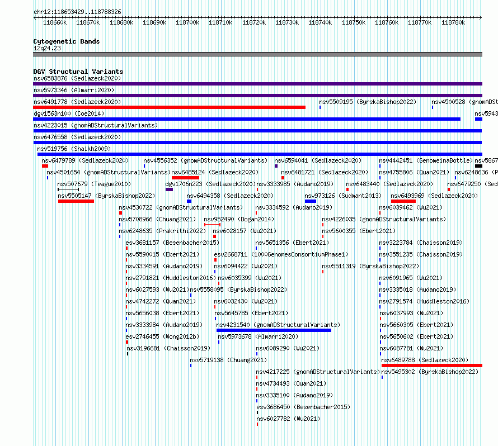Click nsv5511319 (ByrskaBishop2022) label
This screenshot has height=446, width=498.
coord(370,266)
